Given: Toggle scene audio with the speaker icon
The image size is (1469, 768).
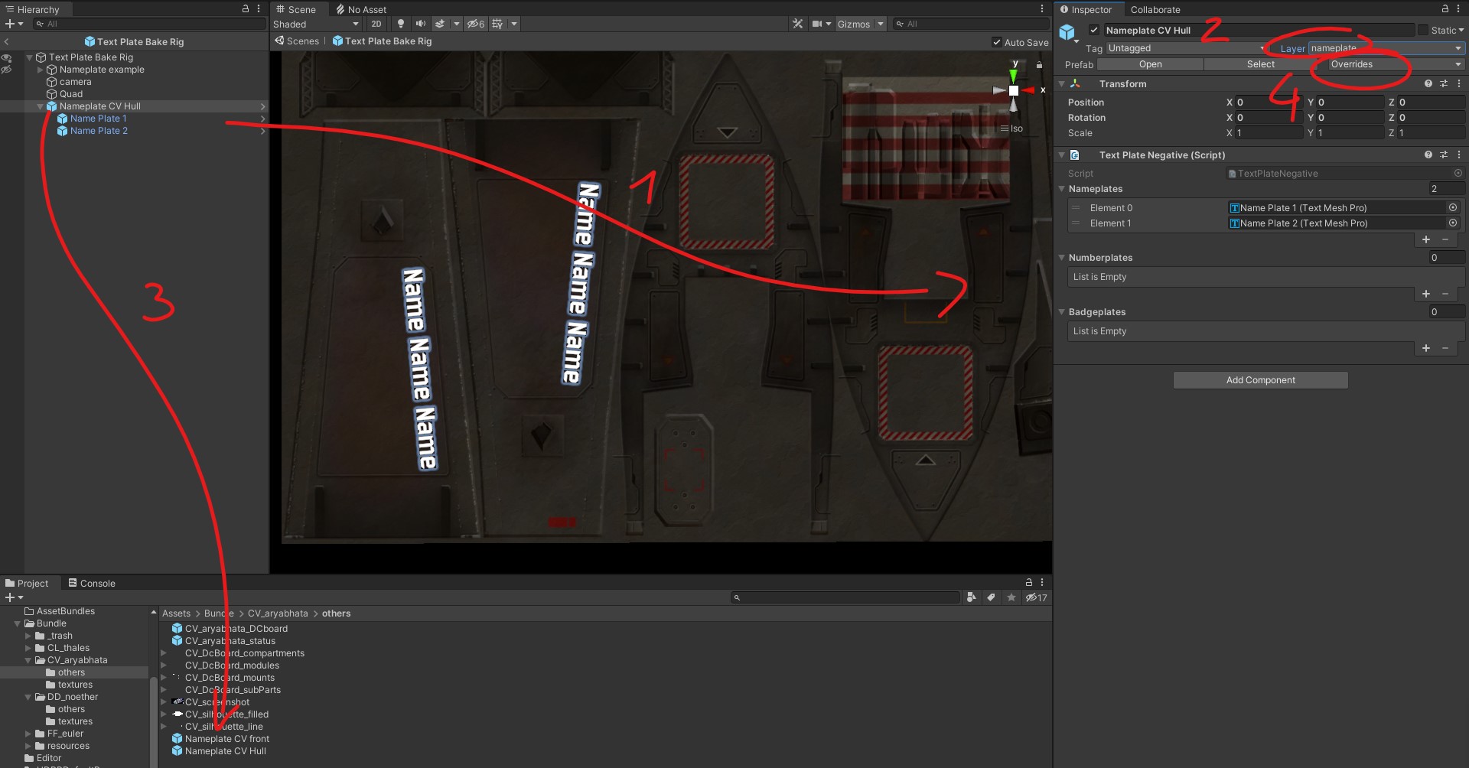Looking at the screenshot, I should click(420, 24).
